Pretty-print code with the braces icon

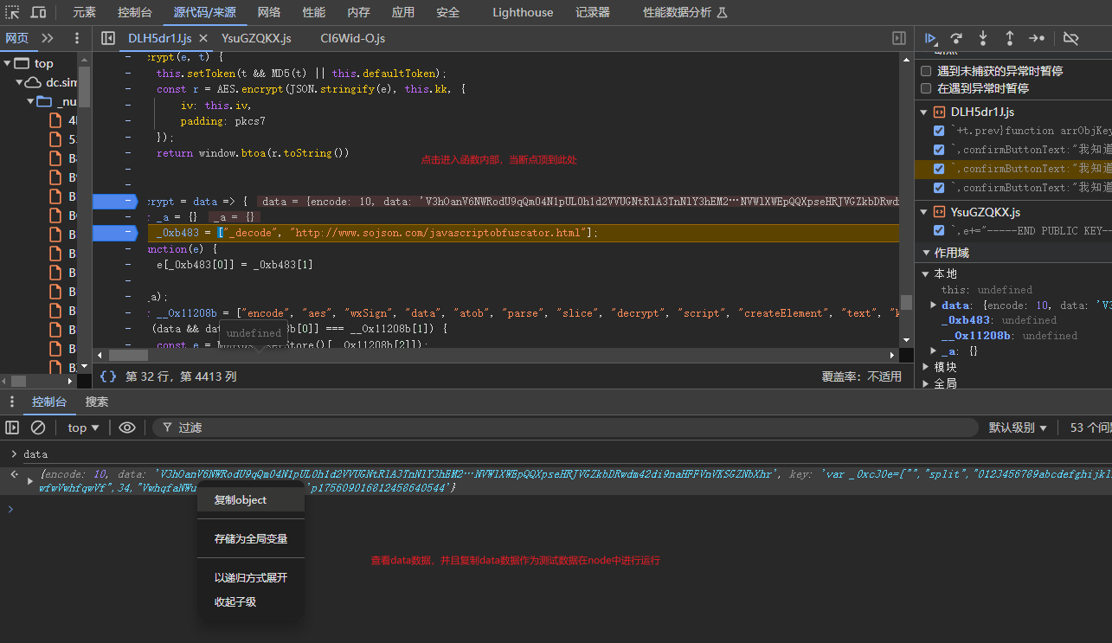(108, 376)
